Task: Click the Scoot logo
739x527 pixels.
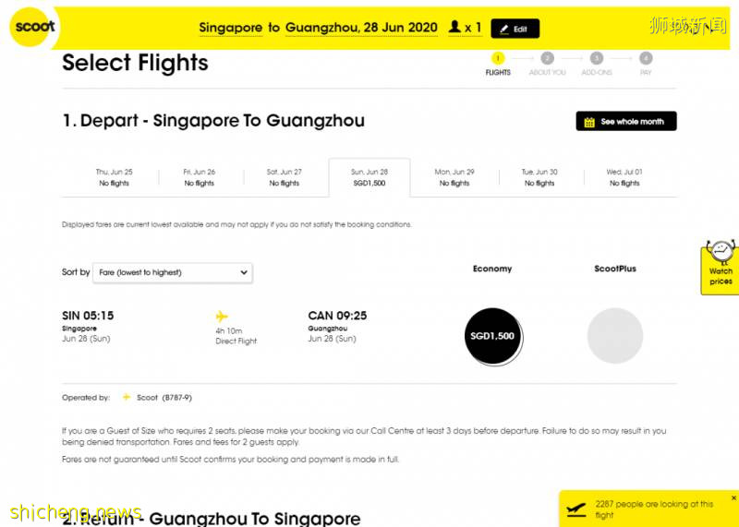Action: 33,27
